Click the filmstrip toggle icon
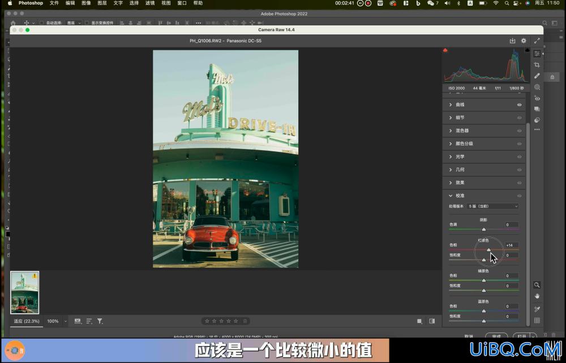The image size is (566, 363). [x=78, y=321]
